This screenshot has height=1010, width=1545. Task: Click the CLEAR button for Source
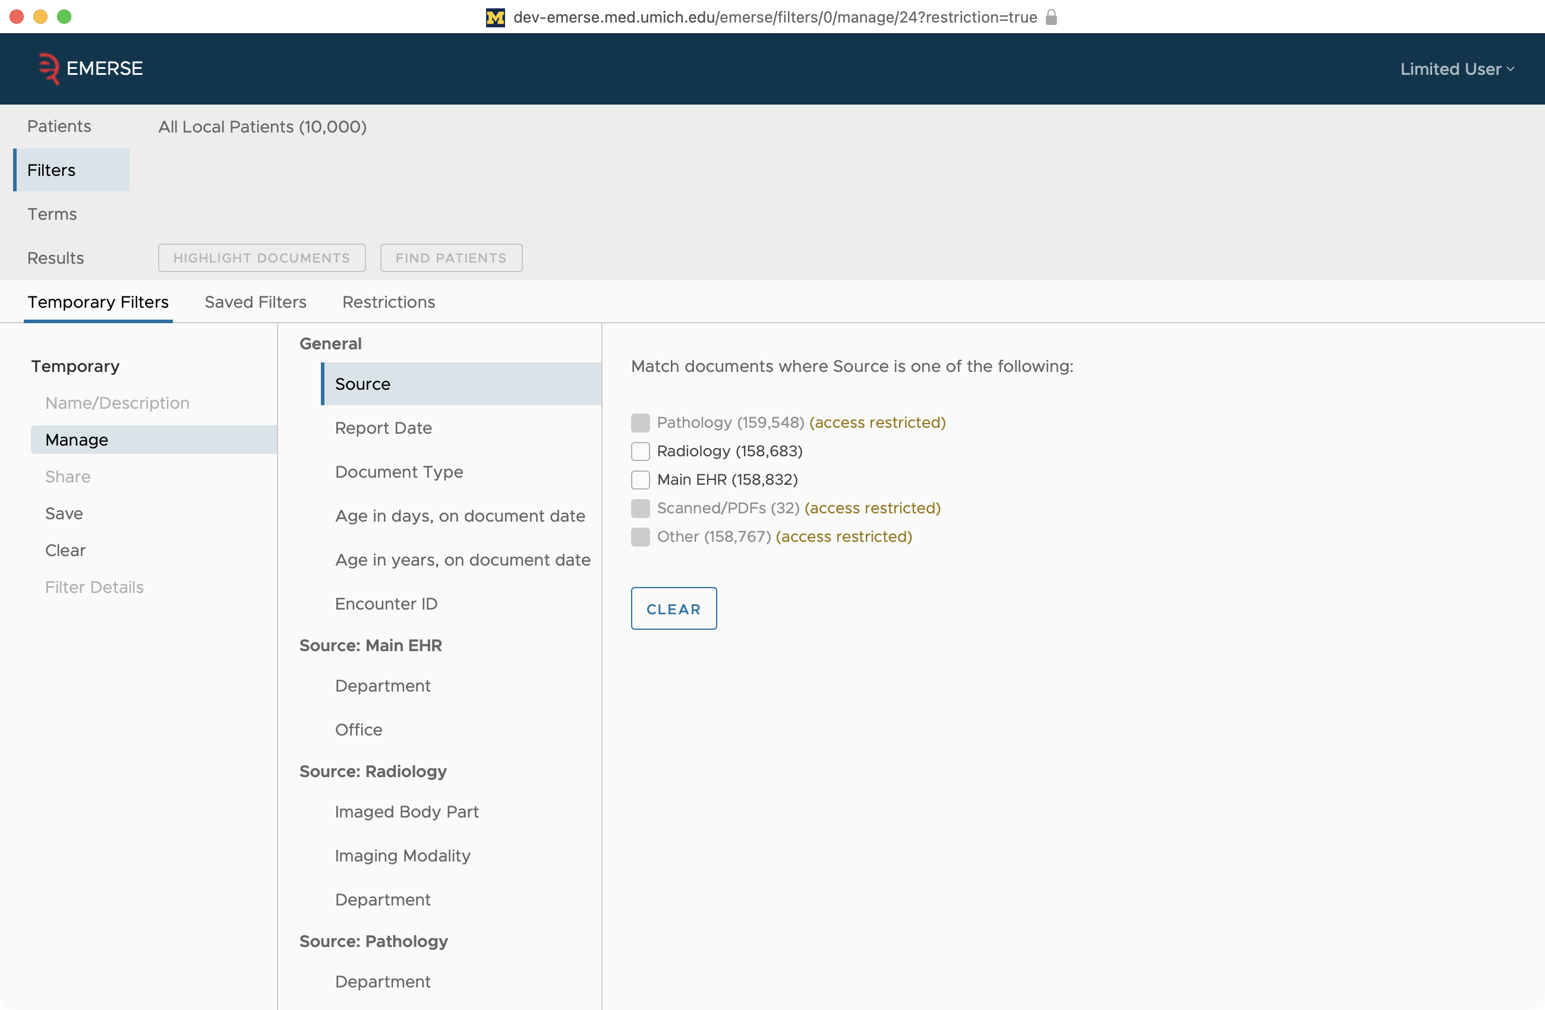point(674,609)
